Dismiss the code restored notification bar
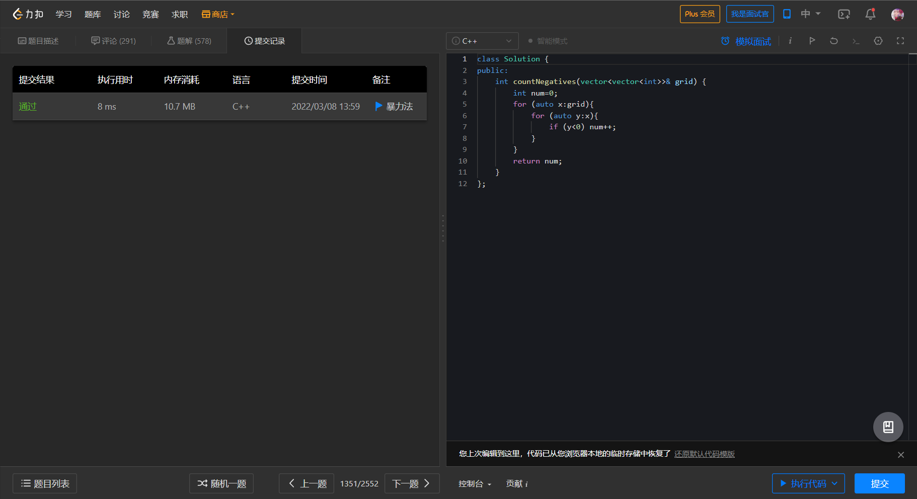Viewport: 917px width, 499px height. point(900,455)
